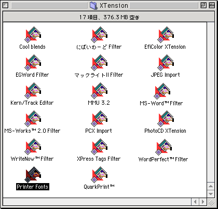This screenshot has width=218, height=209.
Task: Select the WriteNow Filter icon
Action: click(33, 147)
